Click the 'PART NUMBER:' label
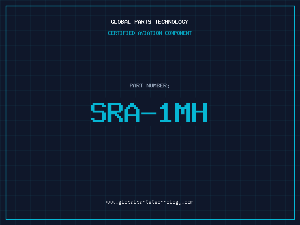Screen dimensions: 300x225 (150, 85)
